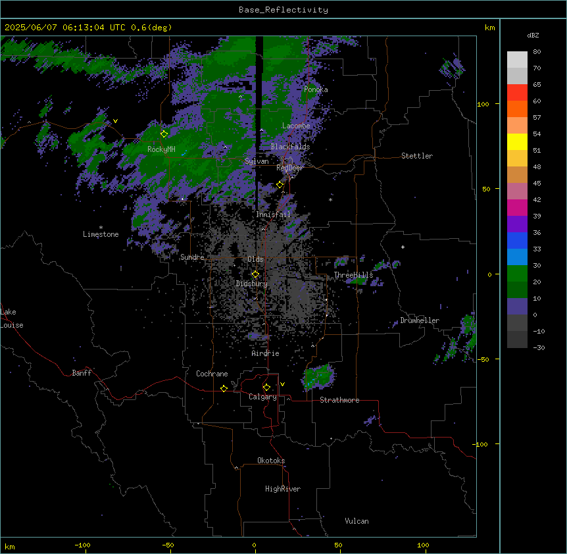Click the Base_Reflectivity title text

pyautogui.click(x=283, y=10)
